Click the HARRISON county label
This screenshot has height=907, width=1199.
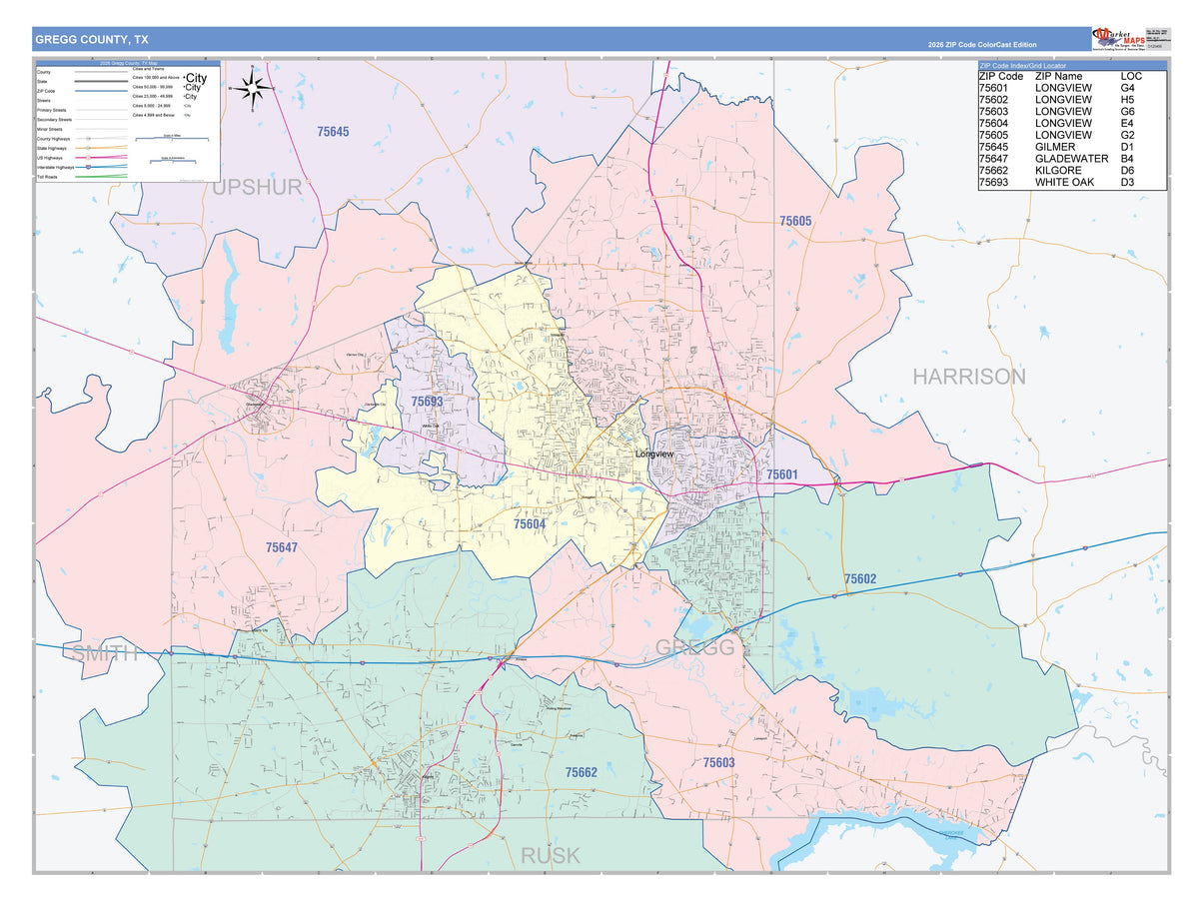point(969,377)
